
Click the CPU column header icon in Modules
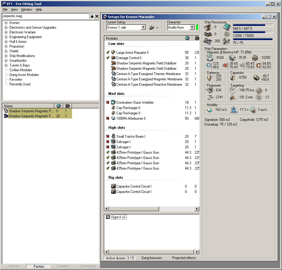pyautogui.click(x=187, y=38)
